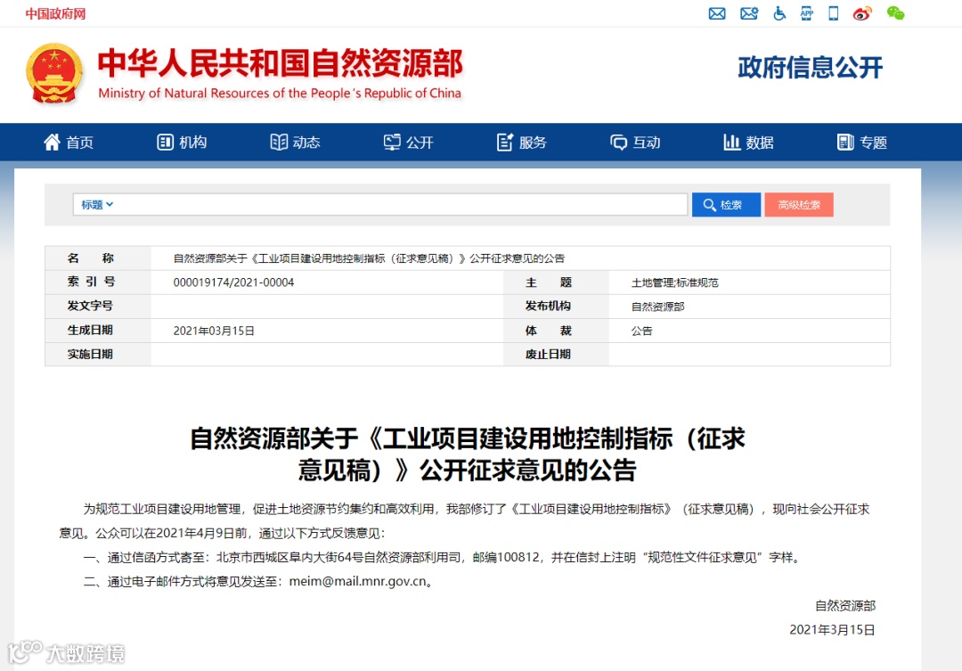Screen dimensions: 962x671
Task: Click the 名称 row announcement title text
Action: click(369, 258)
